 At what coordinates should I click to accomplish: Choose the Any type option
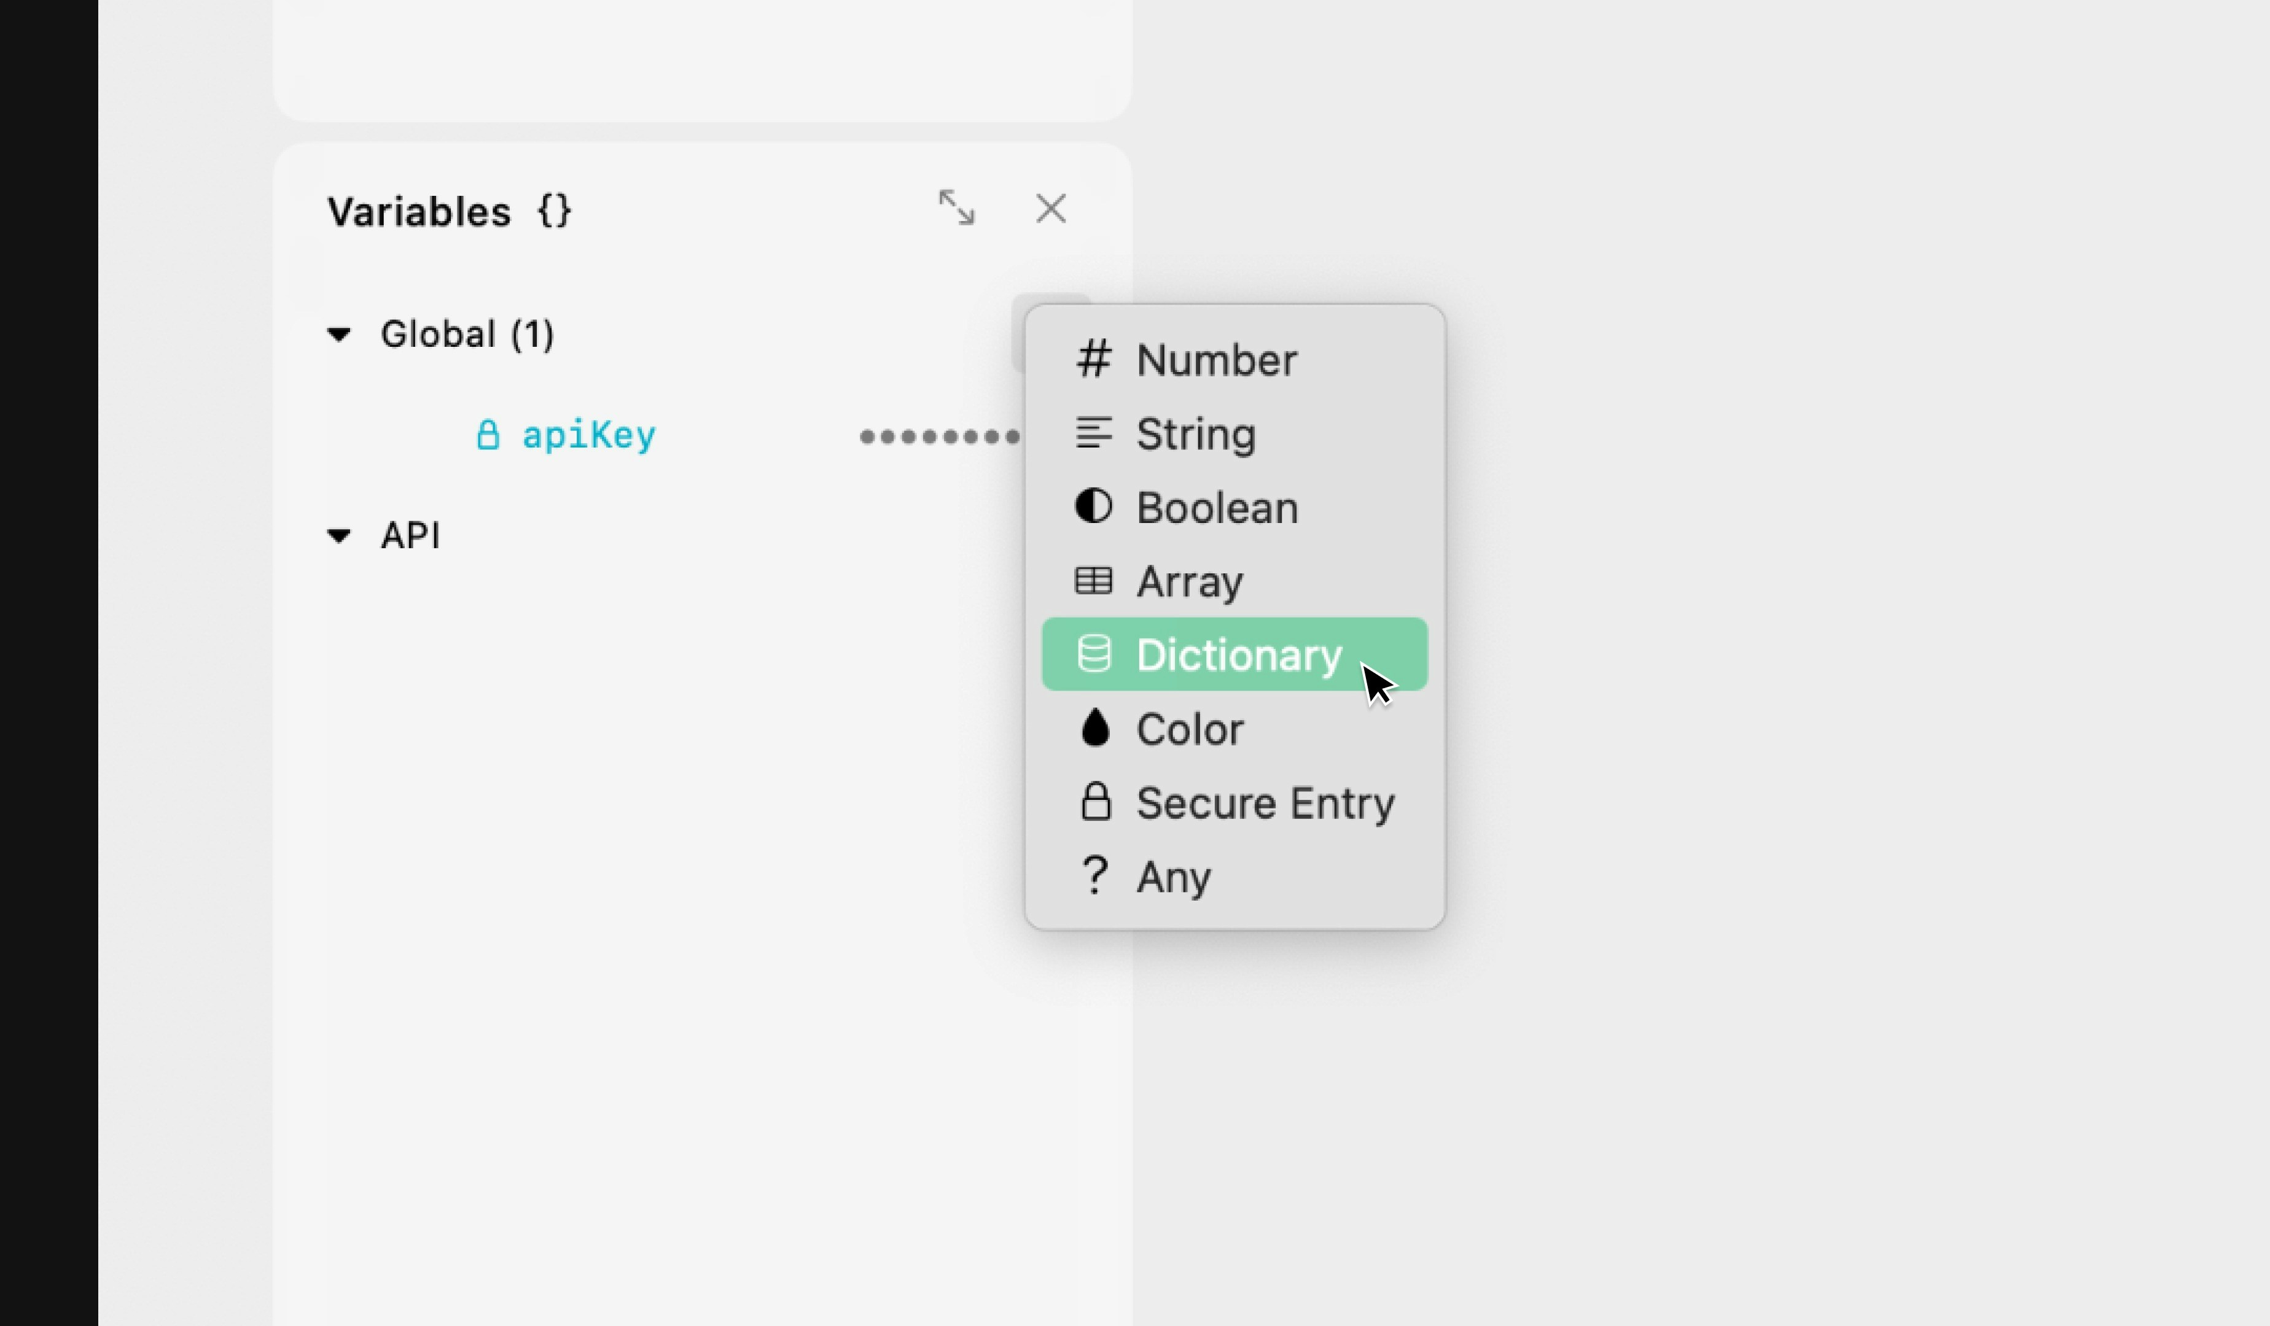(1173, 877)
